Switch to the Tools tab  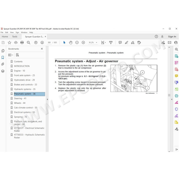[15, 37]
